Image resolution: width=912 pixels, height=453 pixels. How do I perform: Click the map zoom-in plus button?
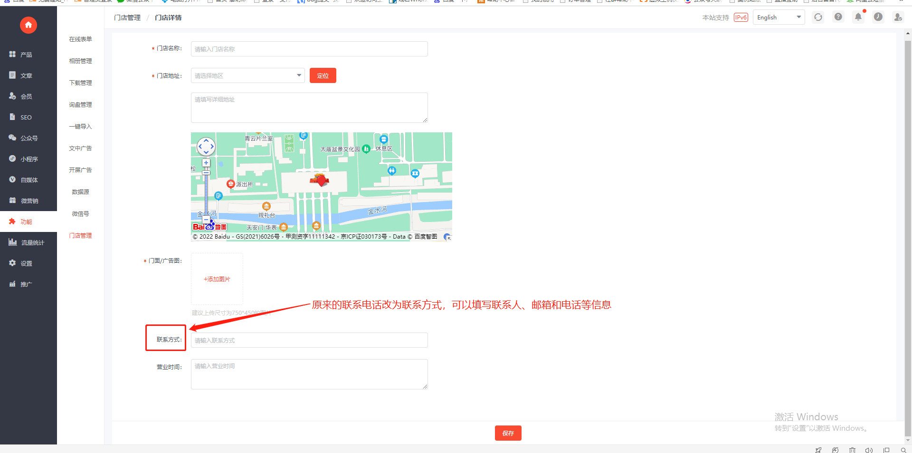click(206, 163)
